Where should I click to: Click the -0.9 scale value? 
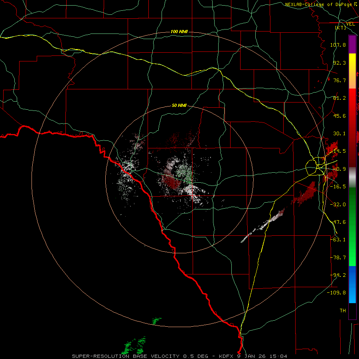pyautogui.click(x=339, y=169)
